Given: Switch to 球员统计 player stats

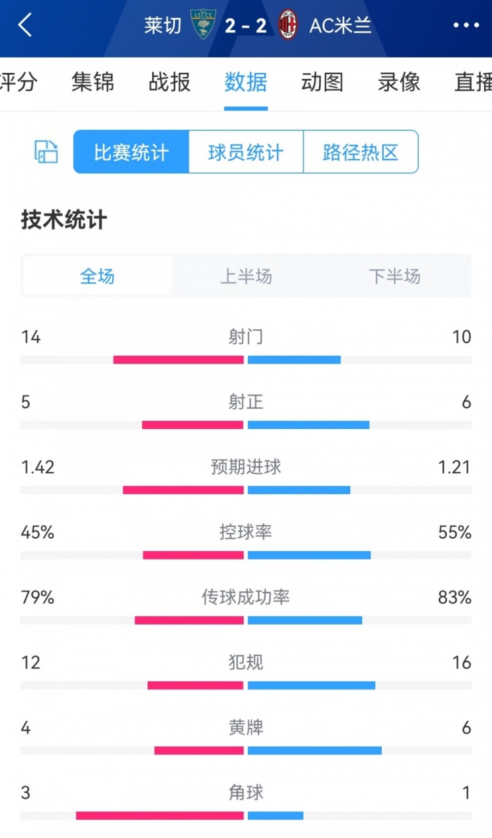Looking at the screenshot, I should (245, 152).
